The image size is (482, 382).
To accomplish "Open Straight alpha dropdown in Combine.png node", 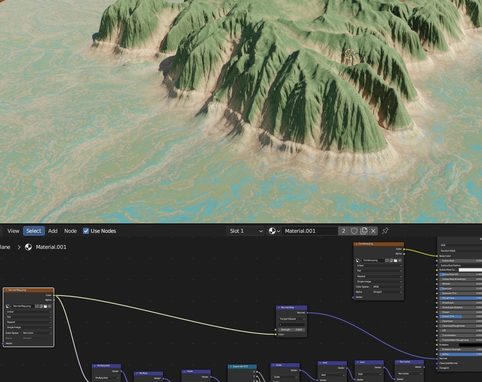I will (387, 292).
